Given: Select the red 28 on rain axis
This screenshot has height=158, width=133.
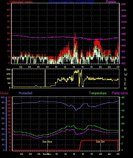Looking at the screenshot, I should point(9,101).
